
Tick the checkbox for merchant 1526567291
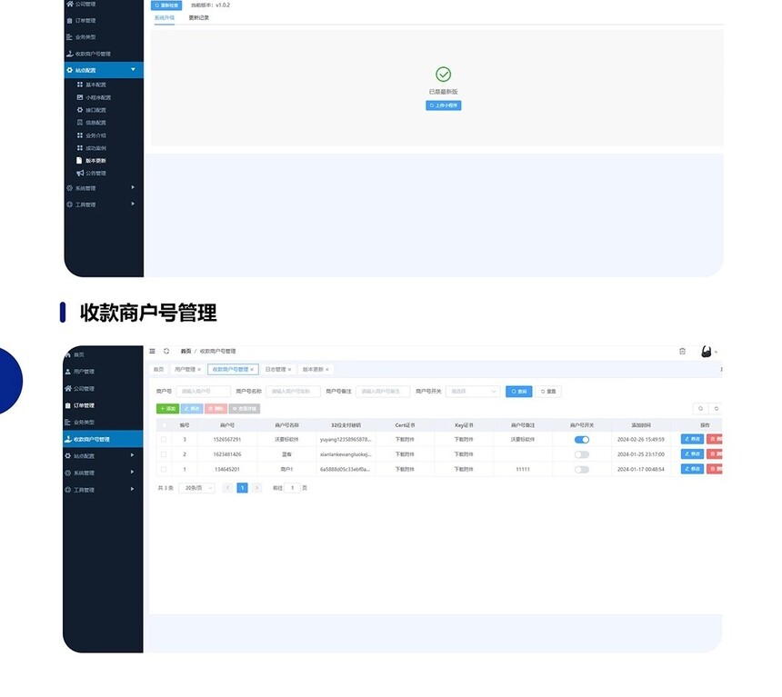pyautogui.click(x=164, y=439)
